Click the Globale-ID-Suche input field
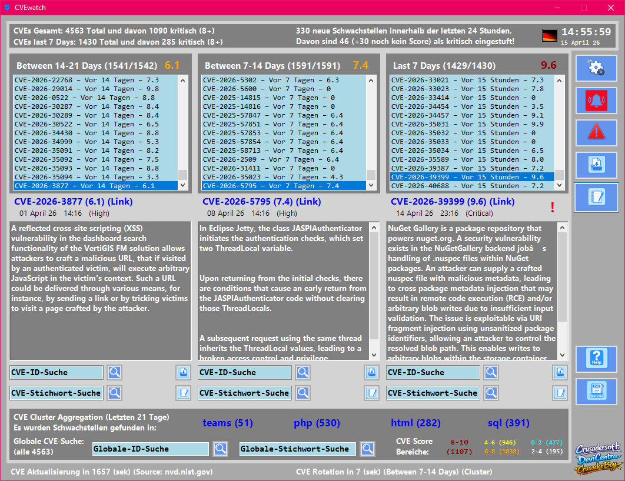 (151, 449)
